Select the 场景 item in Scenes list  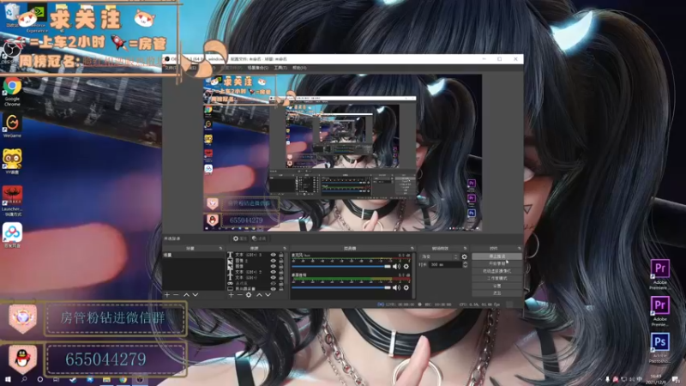click(194, 255)
